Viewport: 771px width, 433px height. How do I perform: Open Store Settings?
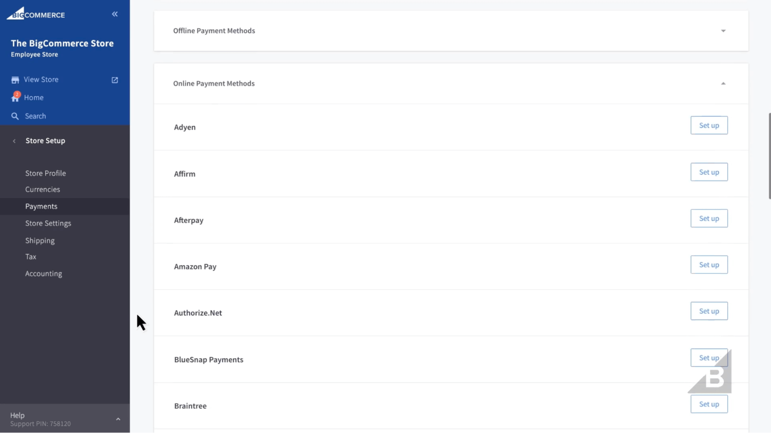pos(48,223)
